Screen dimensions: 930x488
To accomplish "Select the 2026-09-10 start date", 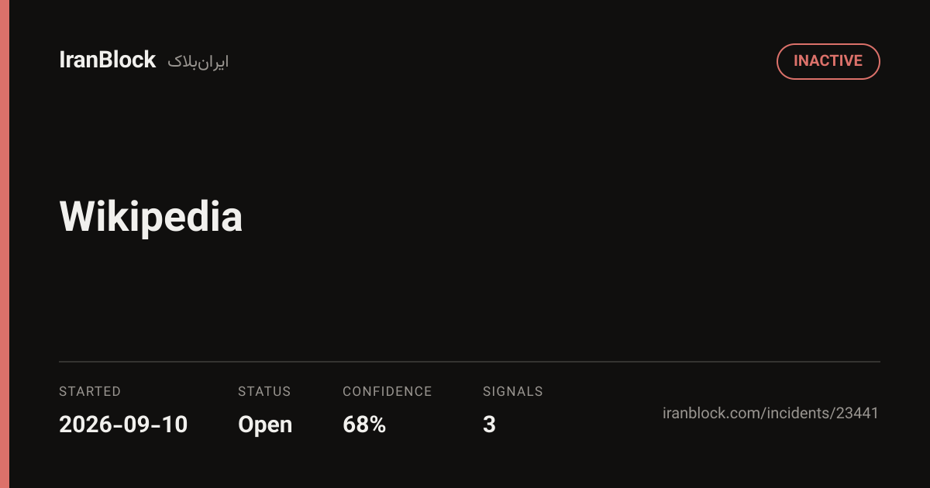I will click(123, 424).
